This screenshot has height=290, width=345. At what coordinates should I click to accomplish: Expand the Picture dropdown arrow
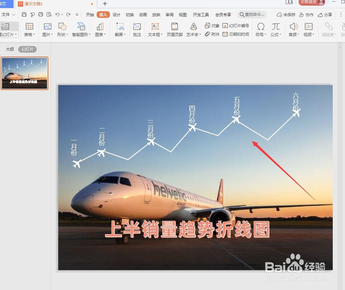52,34
